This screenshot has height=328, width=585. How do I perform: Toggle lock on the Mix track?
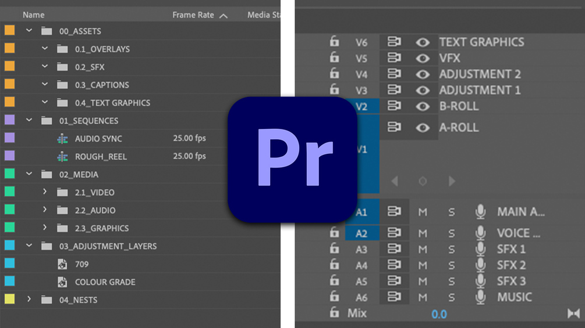click(x=334, y=312)
